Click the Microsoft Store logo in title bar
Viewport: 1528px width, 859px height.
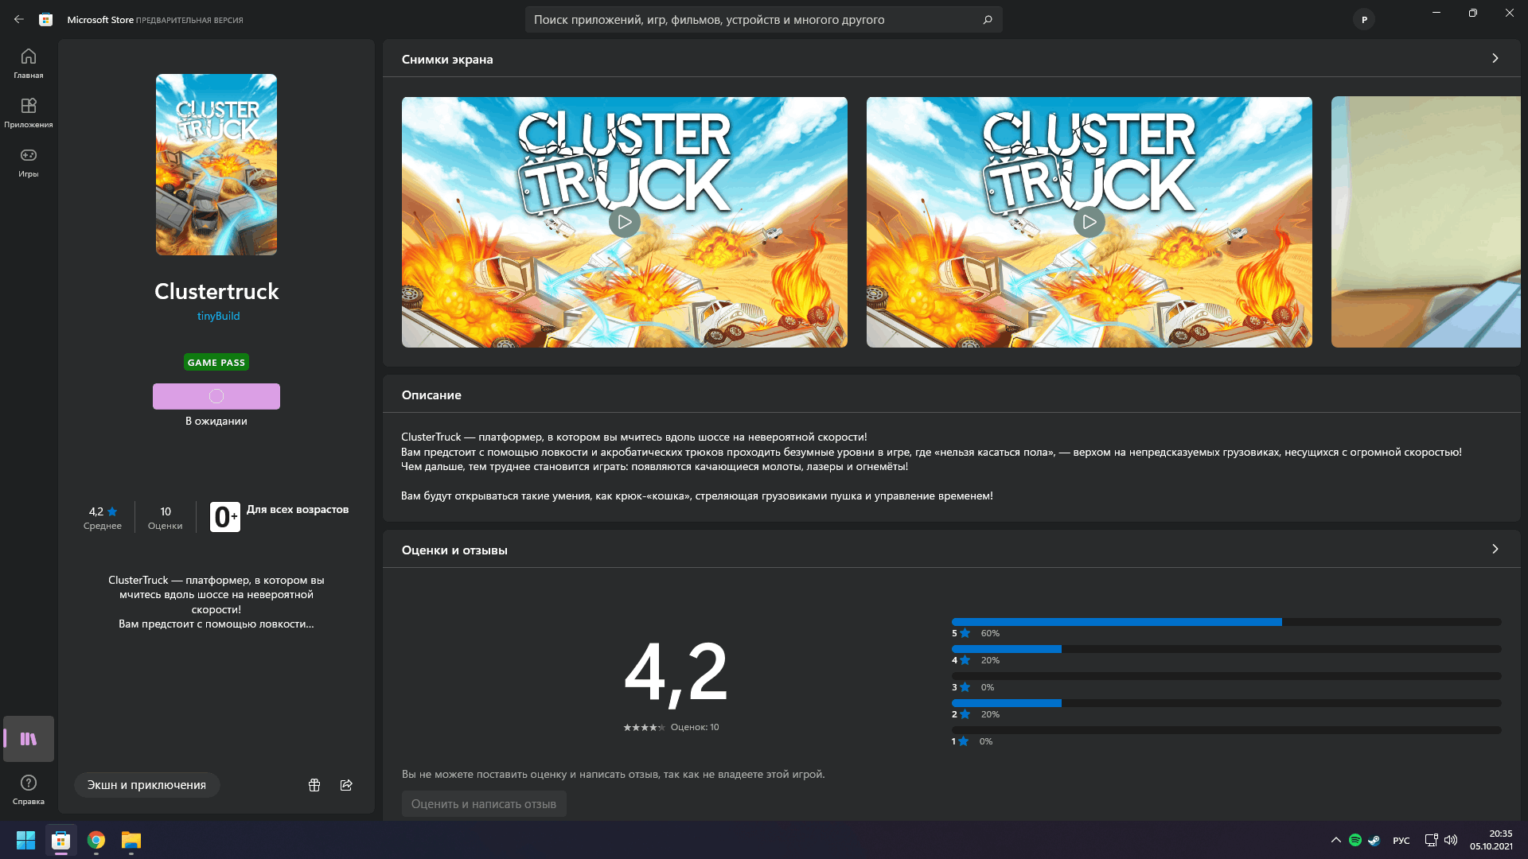(x=46, y=20)
